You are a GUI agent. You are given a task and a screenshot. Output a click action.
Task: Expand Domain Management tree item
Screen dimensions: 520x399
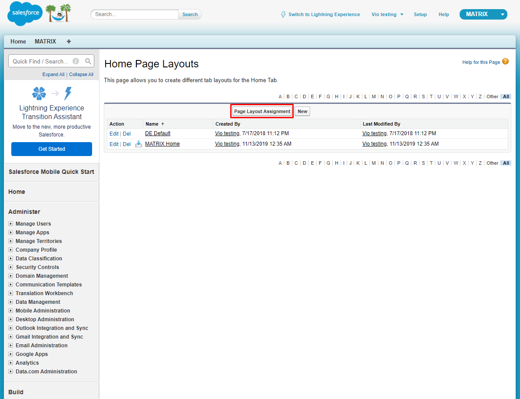point(10,276)
